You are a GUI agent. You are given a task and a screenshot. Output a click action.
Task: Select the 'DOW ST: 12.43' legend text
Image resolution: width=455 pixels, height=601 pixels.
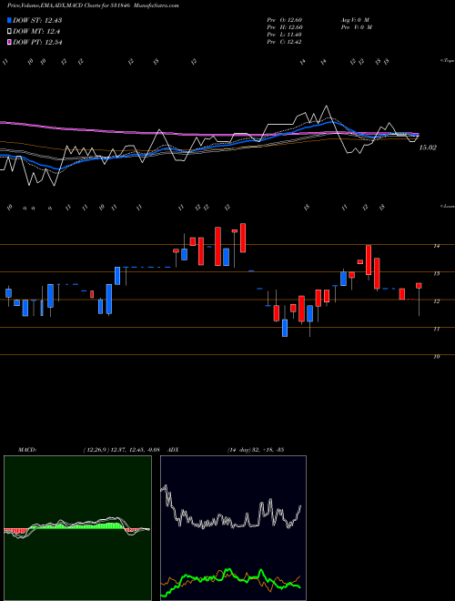point(37,20)
